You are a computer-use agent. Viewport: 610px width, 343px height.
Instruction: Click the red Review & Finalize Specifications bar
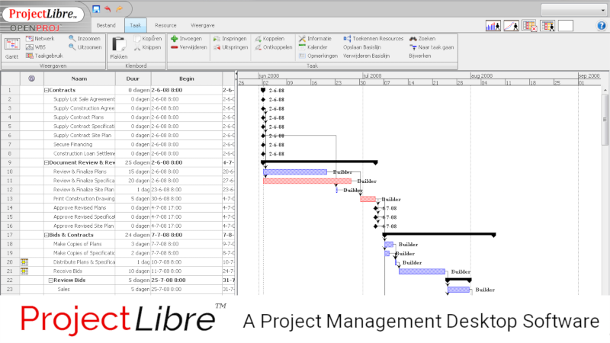pos(307,181)
